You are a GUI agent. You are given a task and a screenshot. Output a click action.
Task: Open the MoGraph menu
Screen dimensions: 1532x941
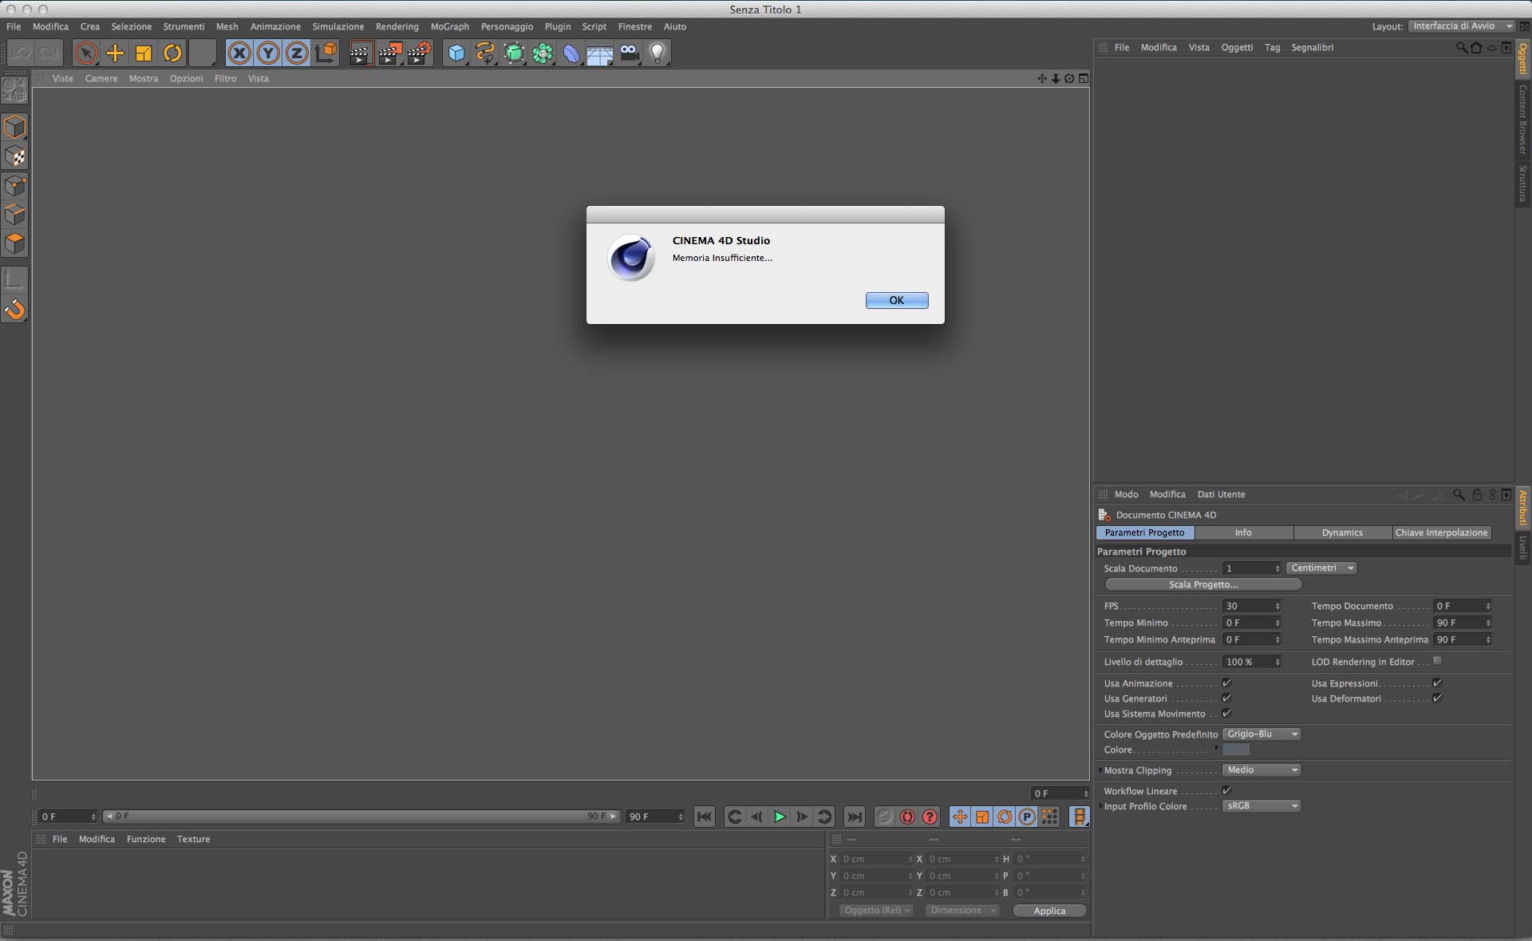(x=449, y=26)
